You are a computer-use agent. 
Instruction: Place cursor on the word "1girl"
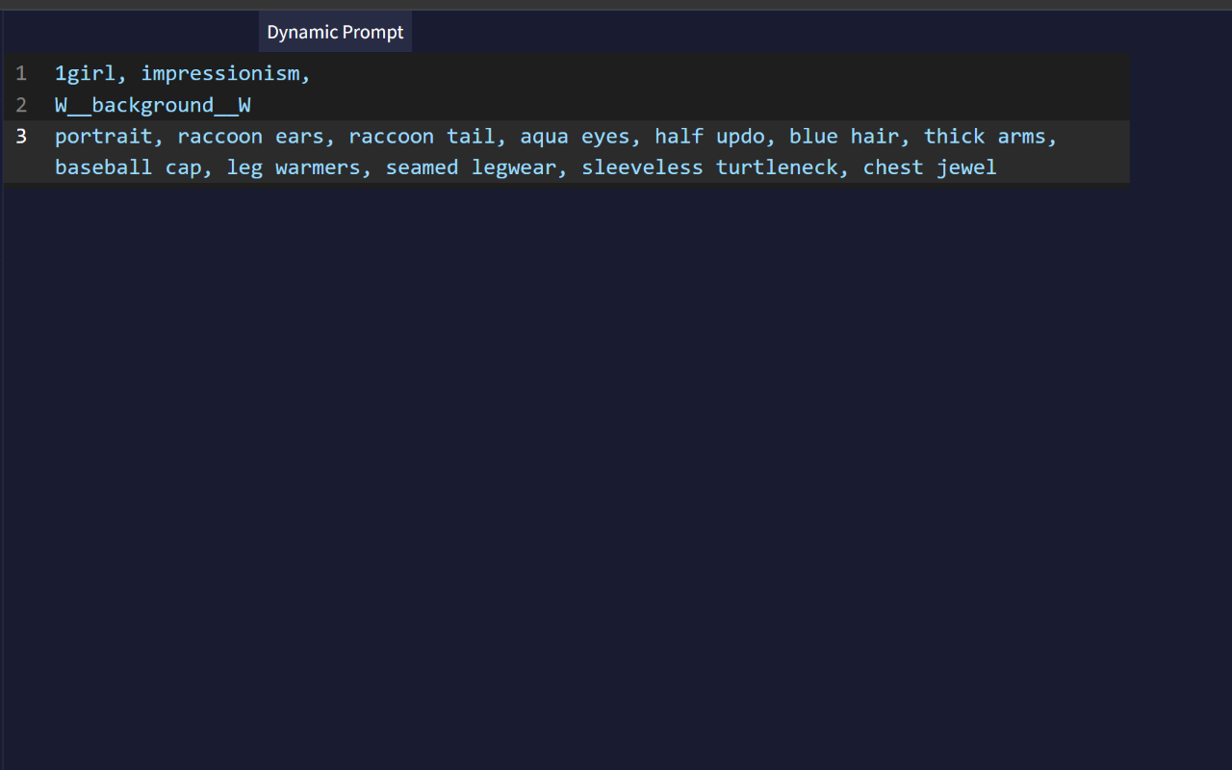[x=85, y=73]
